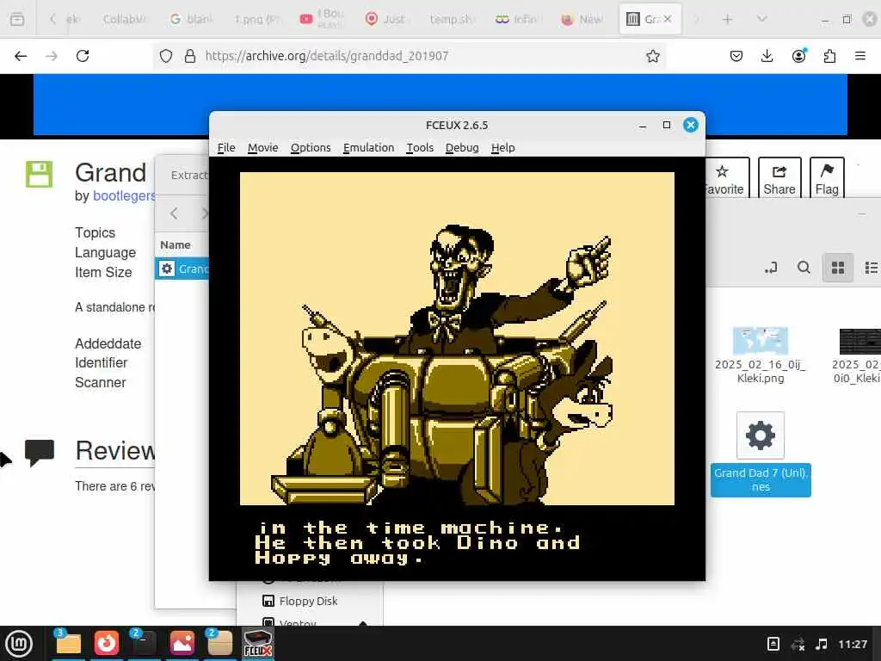Screen dimensions: 881x661
Task: Open the music note sound tray icon
Action: (822, 644)
